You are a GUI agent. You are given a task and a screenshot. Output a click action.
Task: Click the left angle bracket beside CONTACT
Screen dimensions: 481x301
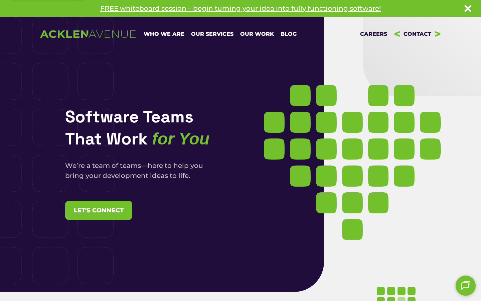pyautogui.click(x=397, y=34)
